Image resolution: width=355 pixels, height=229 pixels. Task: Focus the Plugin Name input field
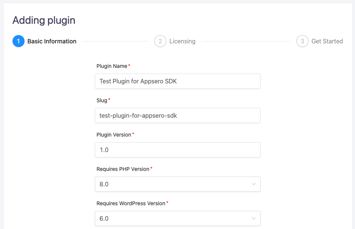[178, 81]
